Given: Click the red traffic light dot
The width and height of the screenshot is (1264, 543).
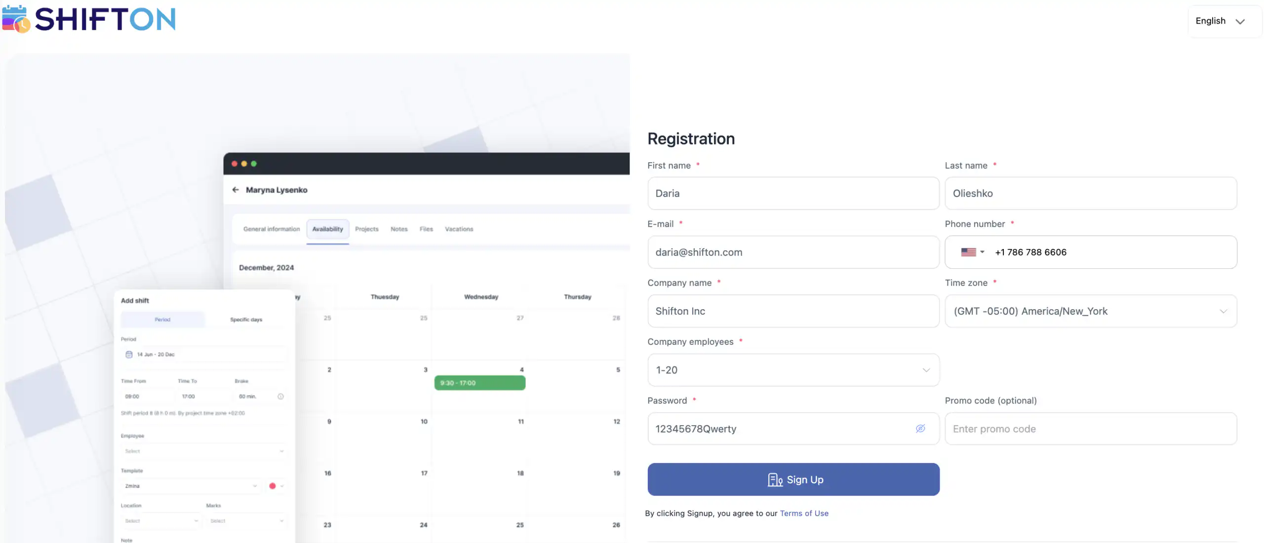Looking at the screenshot, I should click(235, 163).
